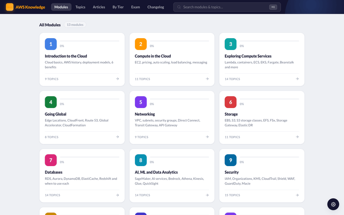The image size is (344, 215).
Task: Open the Introduction to the Cloud title
Action: point(66,56)
